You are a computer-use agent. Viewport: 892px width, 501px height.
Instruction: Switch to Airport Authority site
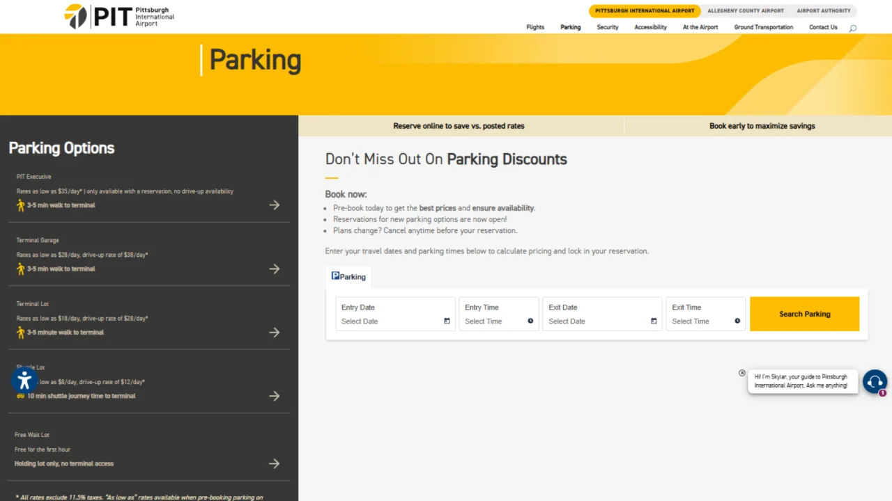click(x=824, y=10)
